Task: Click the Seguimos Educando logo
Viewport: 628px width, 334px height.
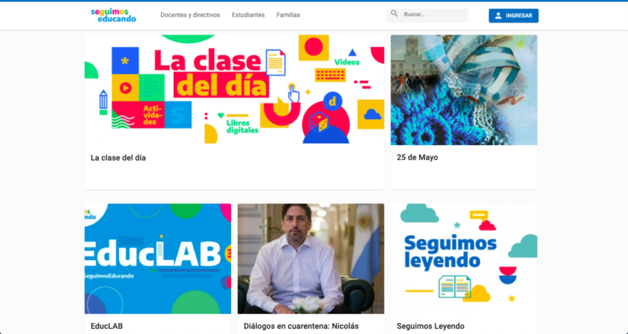Action: [113, 15]
